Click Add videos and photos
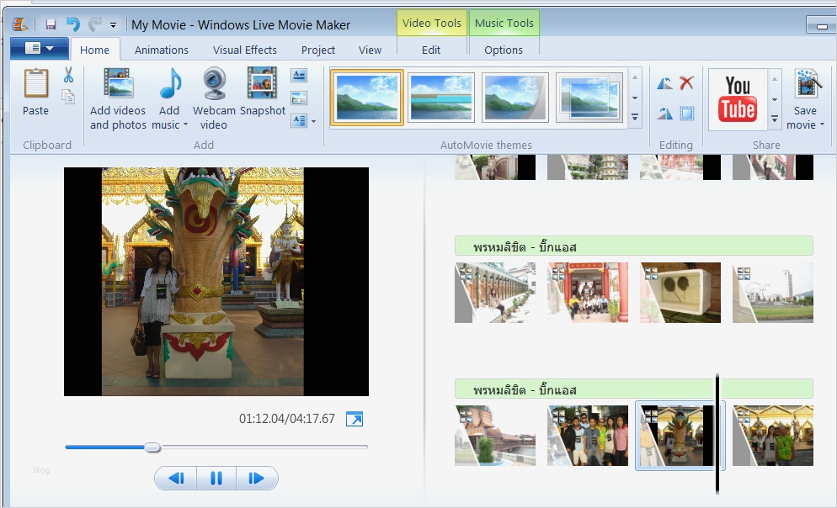The width and height of the screenshot is (837, 508). (118, 98)
